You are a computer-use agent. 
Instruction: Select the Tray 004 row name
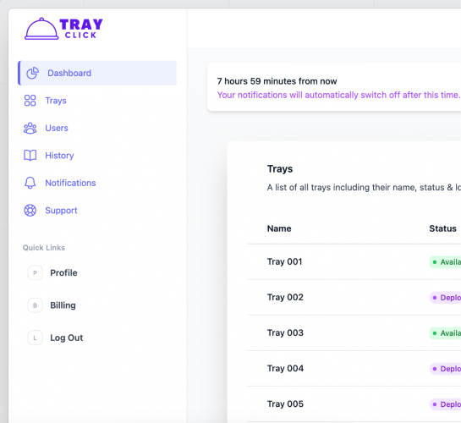coord(285,368)
